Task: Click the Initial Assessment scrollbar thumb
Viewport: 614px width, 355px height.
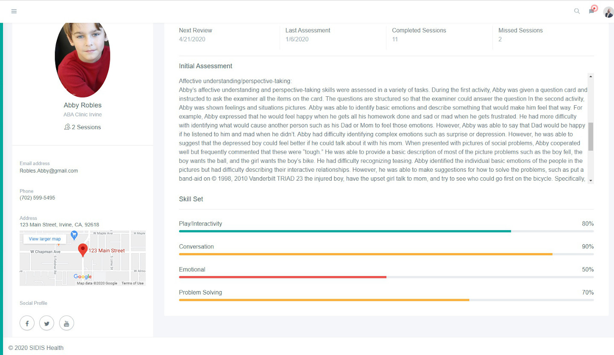Action: 591,136
